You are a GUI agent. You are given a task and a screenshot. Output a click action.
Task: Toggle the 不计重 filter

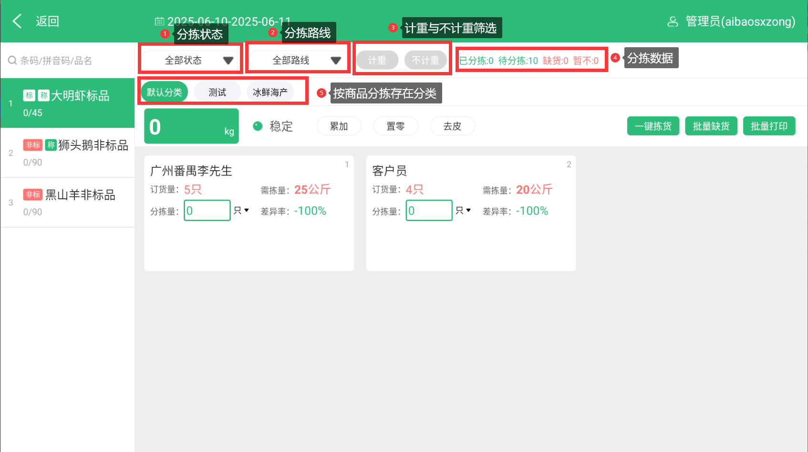coord(425,61)
